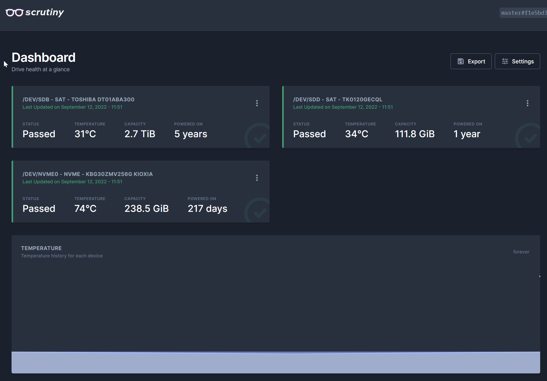Click the master#f1e5bd3 version tag
This screenshot has height=381, width=547.
point(523,13)
